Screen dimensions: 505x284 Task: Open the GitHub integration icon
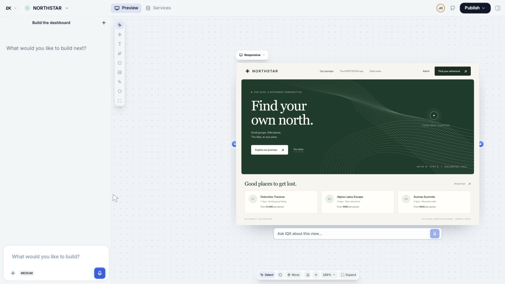coord(453,8)
